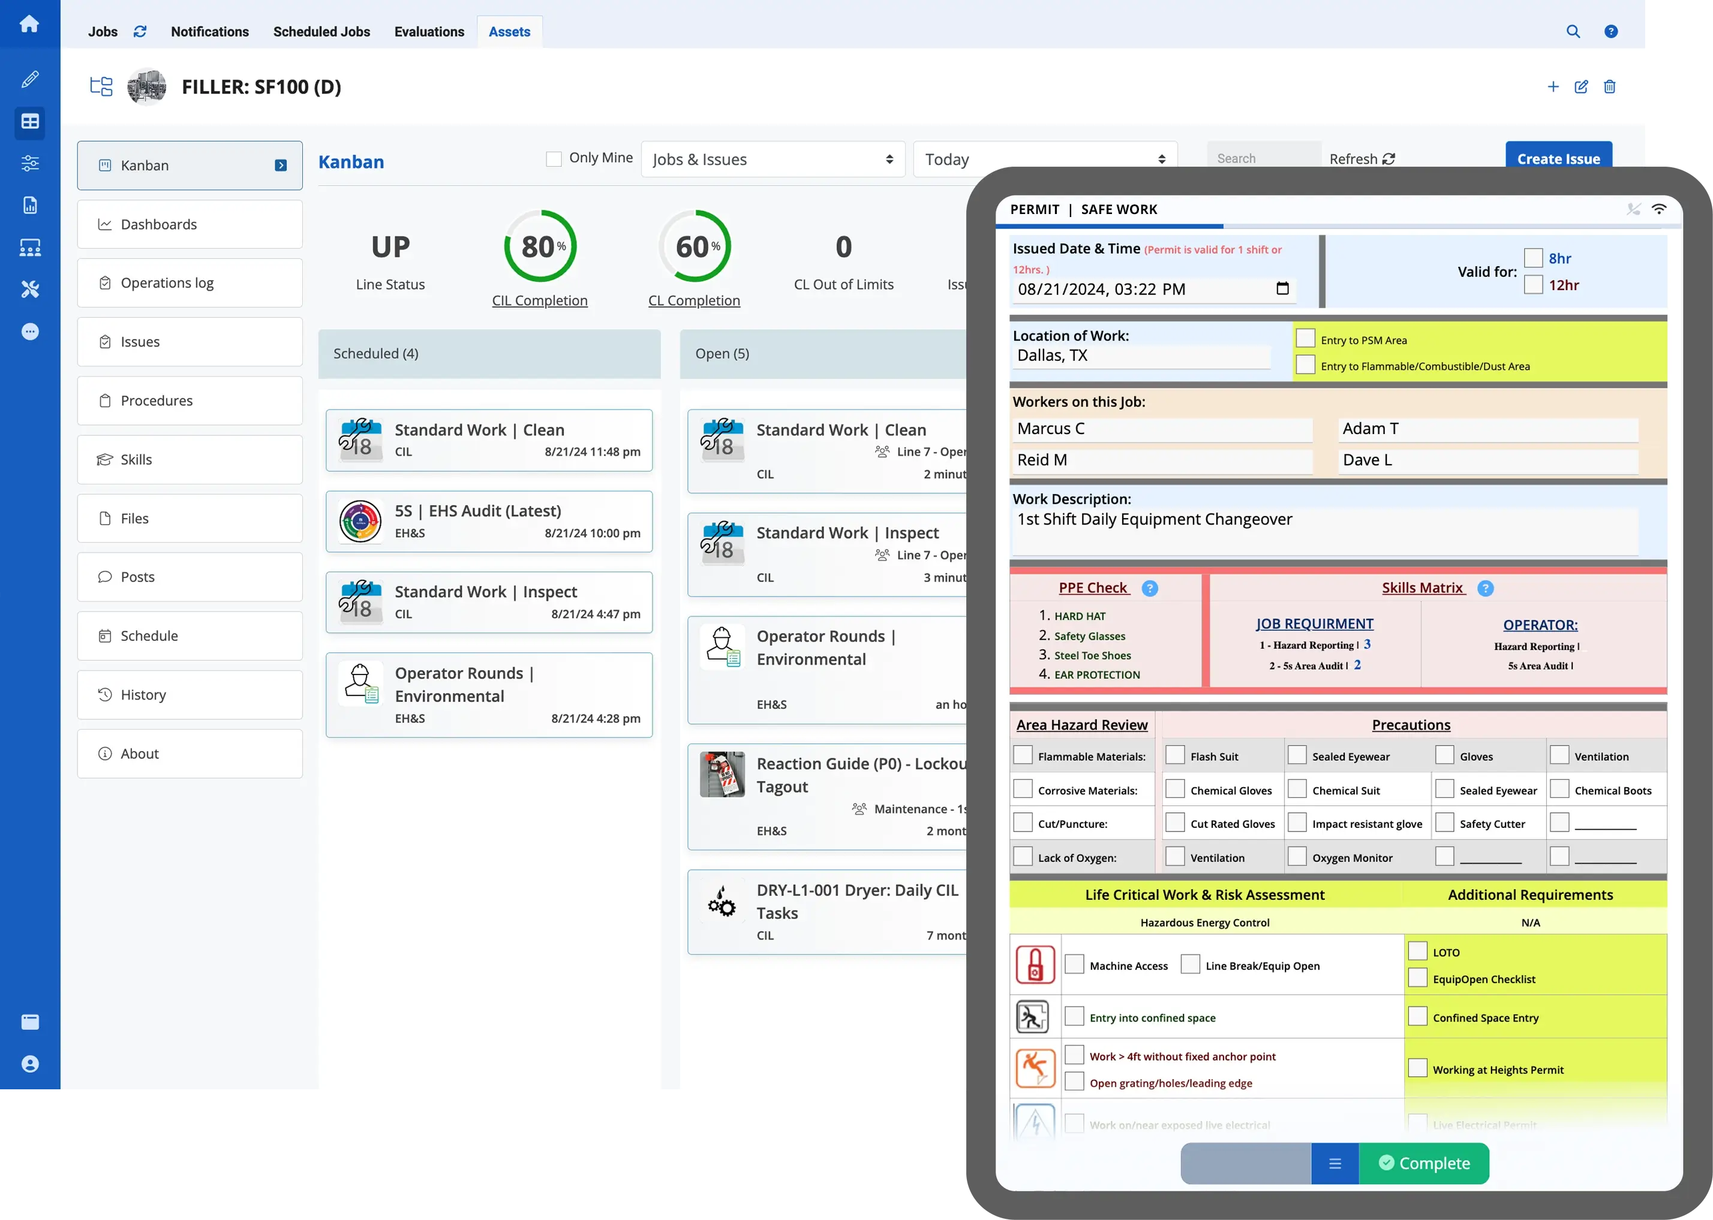Image resolution: width=1713 pixels, height=1220 pixels.
Task: Open the Today date range dropdown
Action: pyautogui.click(x=1045, y=159)
